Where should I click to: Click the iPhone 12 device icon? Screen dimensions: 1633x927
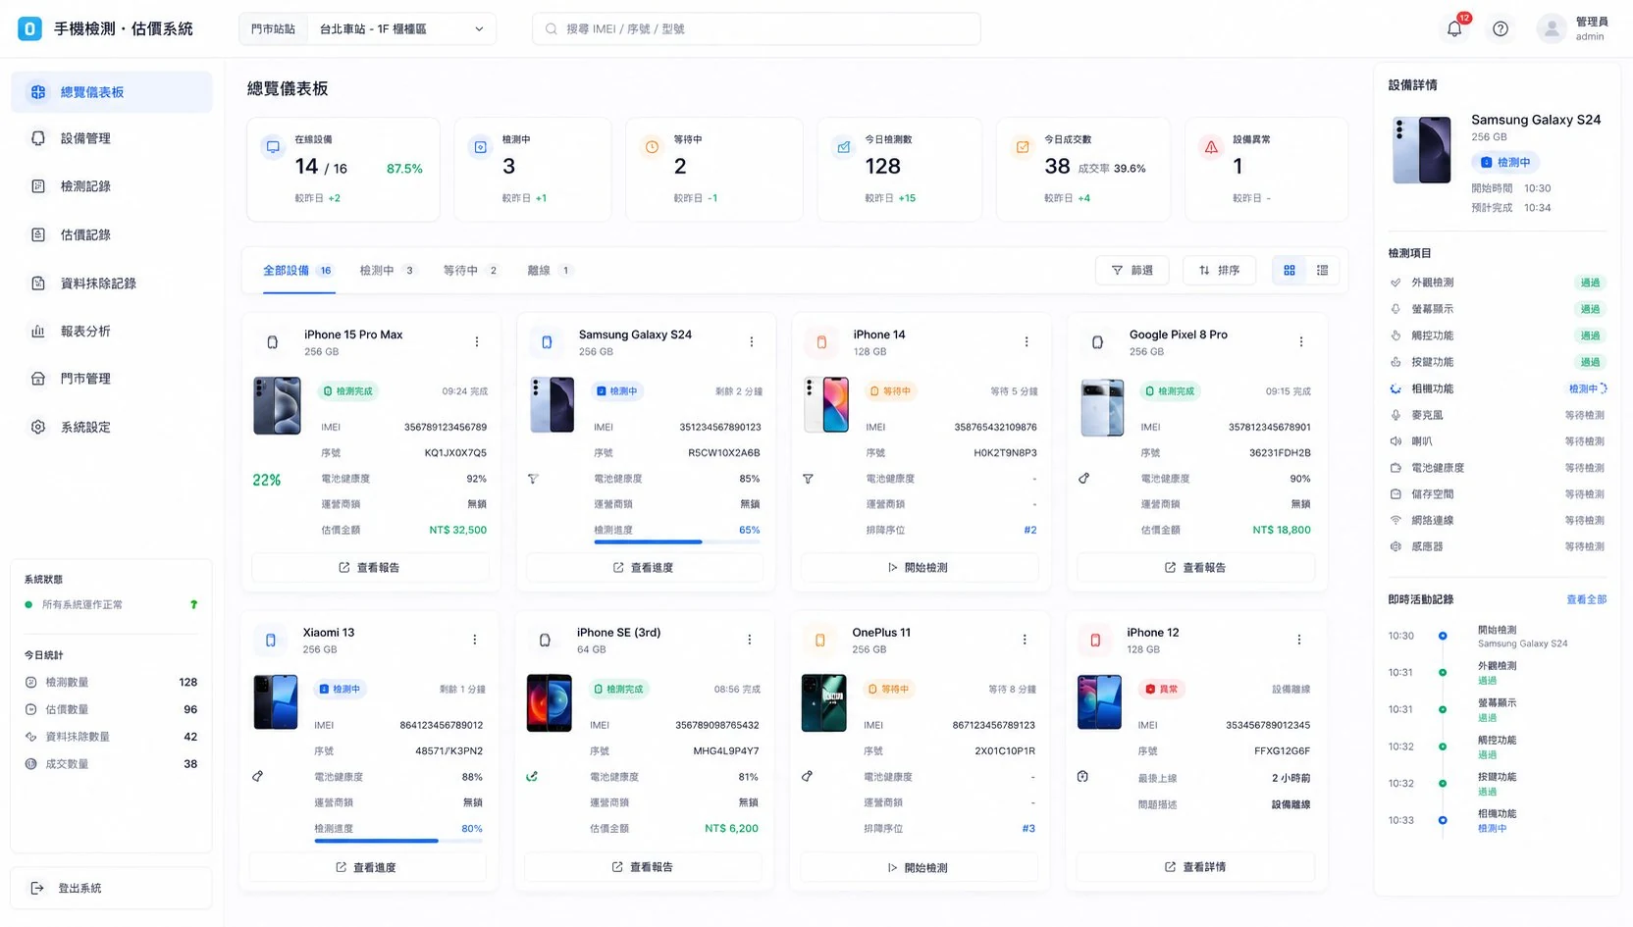[x=1095, y=641]
